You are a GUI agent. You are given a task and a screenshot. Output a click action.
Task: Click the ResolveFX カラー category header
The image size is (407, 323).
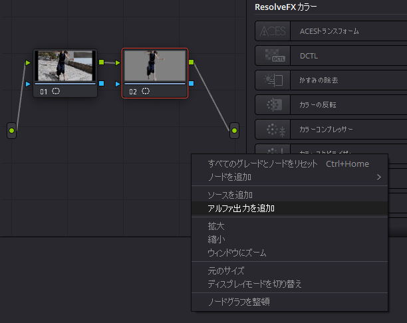coord(286,7)
